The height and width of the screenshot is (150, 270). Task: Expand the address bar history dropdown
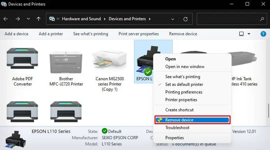click(173, 19)
